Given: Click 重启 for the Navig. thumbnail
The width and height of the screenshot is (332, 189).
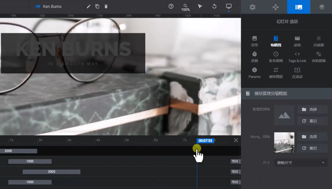Looking at the screenshot, I should tap(312, 148).
